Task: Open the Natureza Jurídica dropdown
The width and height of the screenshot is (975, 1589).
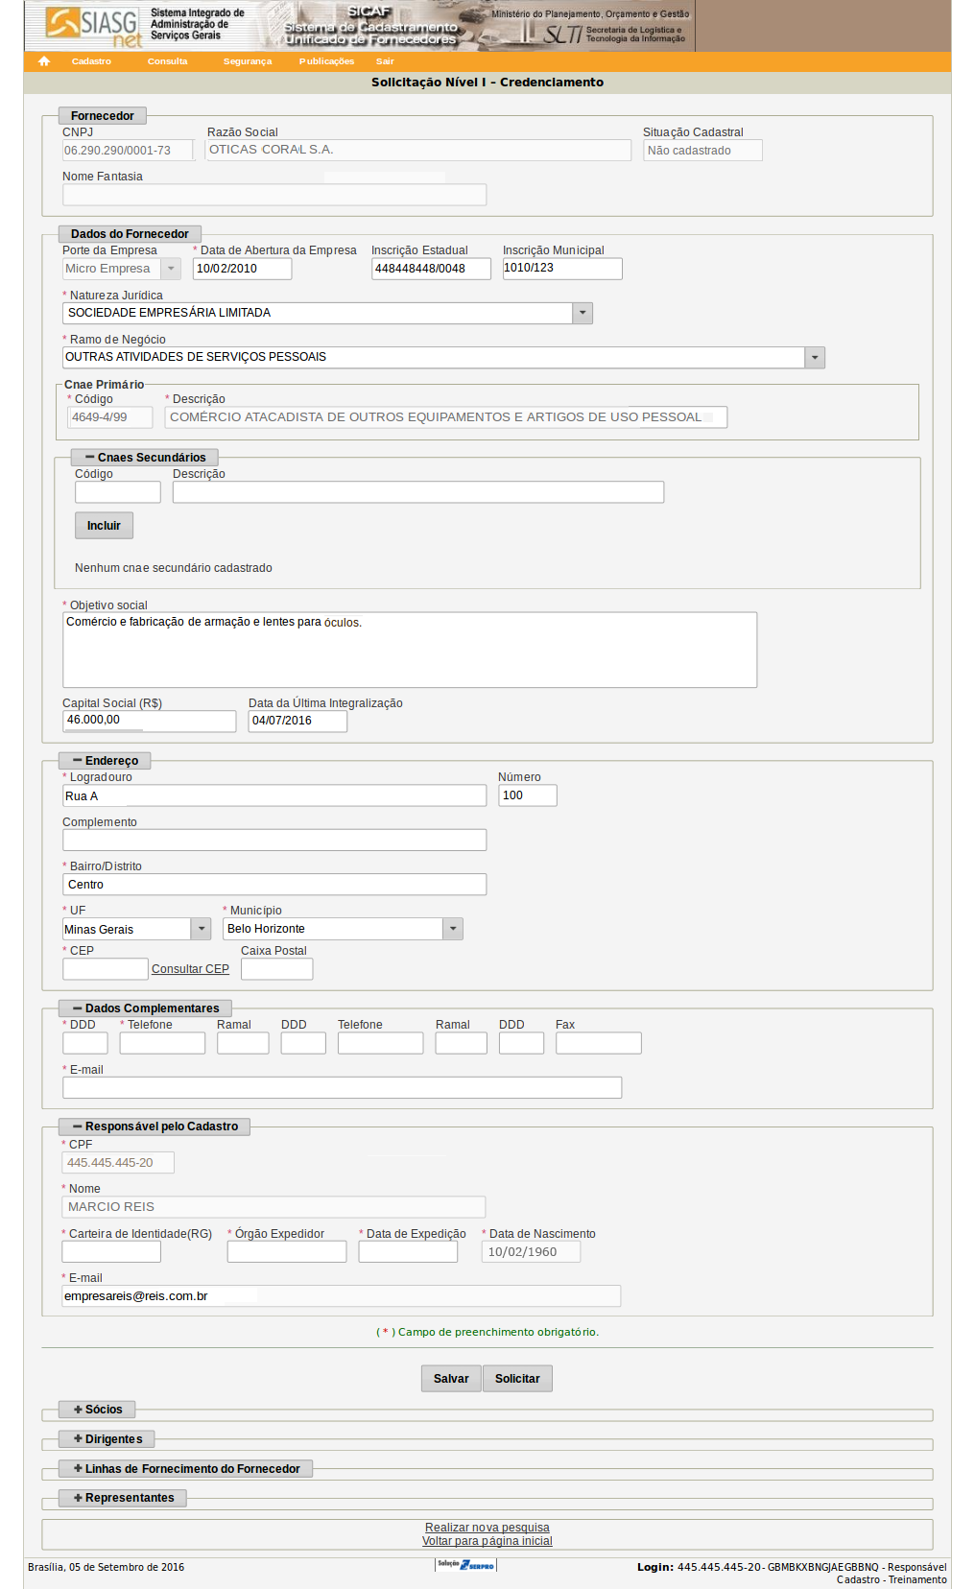Action: click(583, 313)
